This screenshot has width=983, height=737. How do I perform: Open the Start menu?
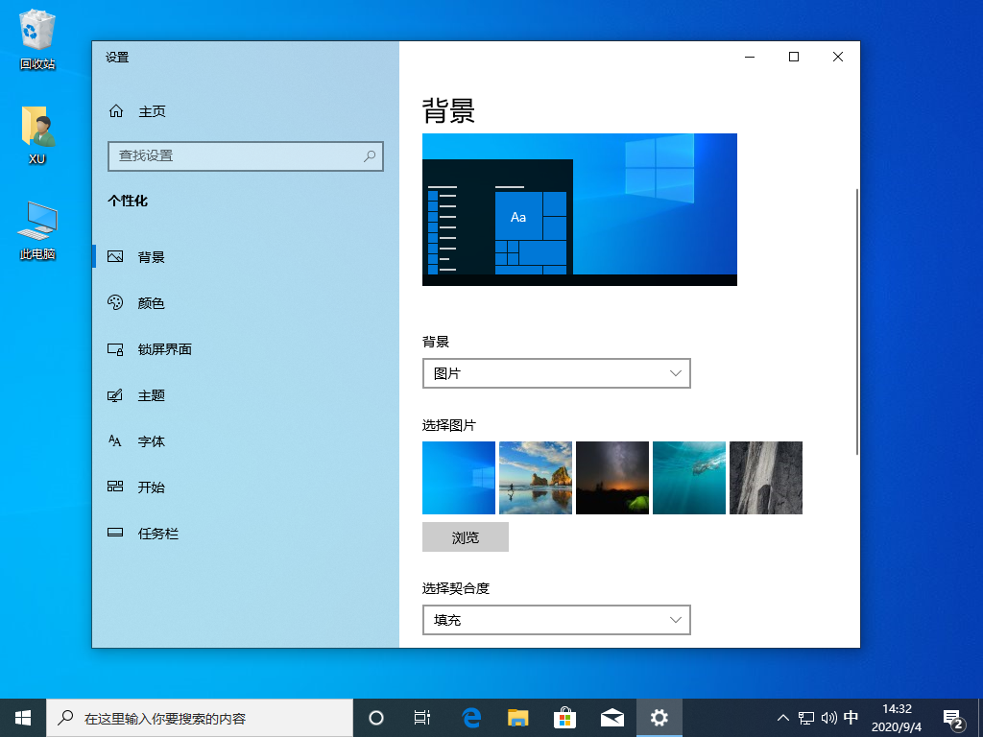pos(21,717)
